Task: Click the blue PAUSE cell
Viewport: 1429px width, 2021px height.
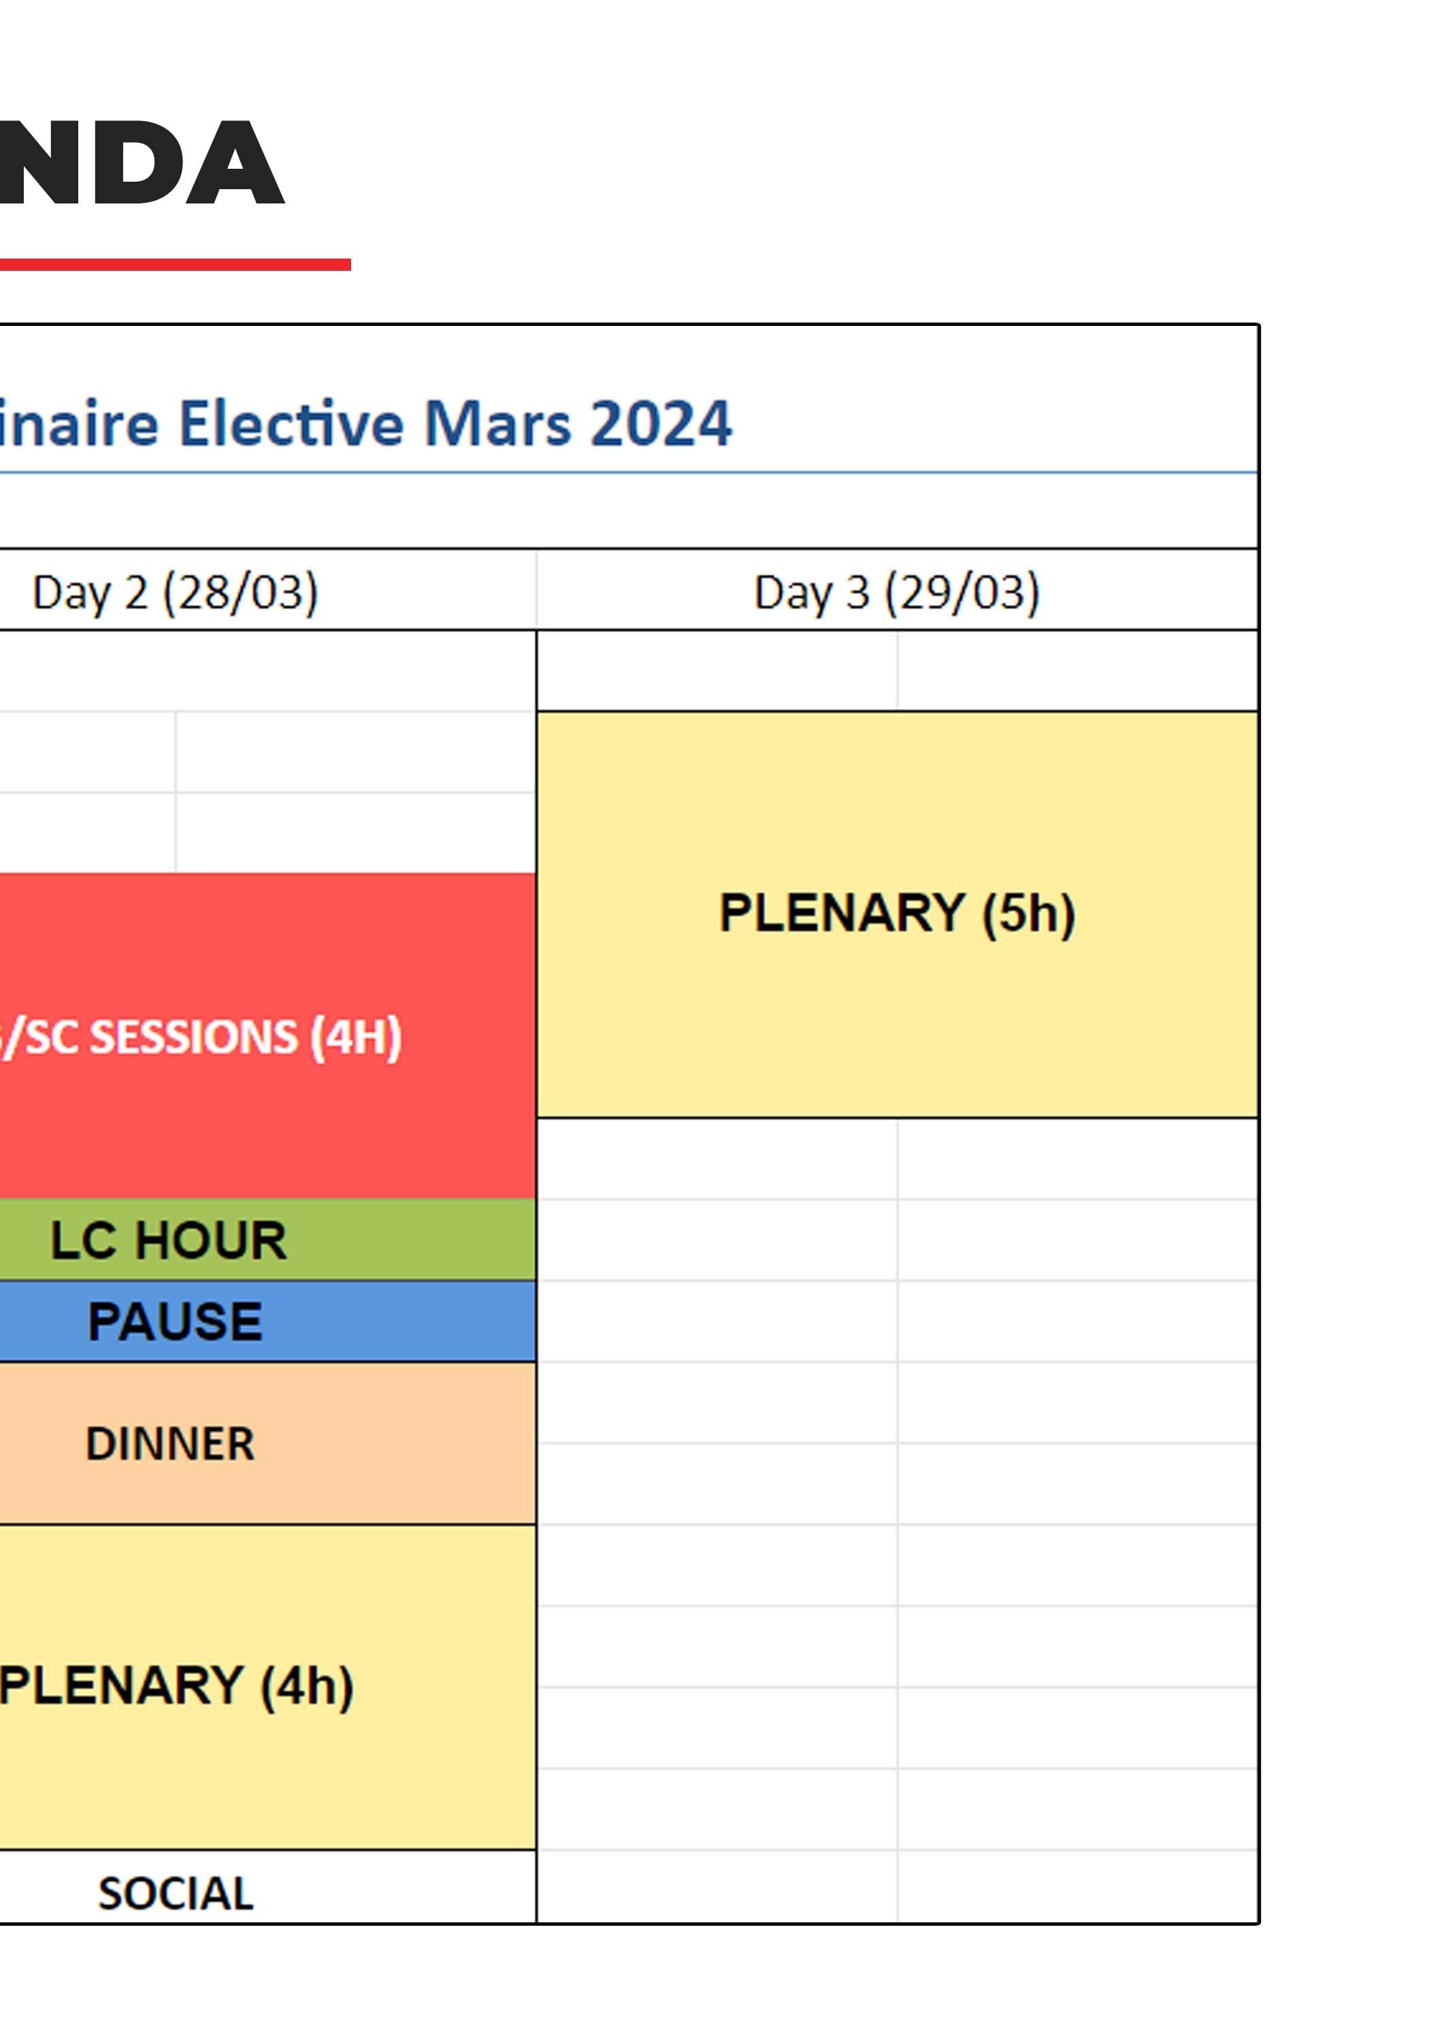Action: pos(174,1320)
